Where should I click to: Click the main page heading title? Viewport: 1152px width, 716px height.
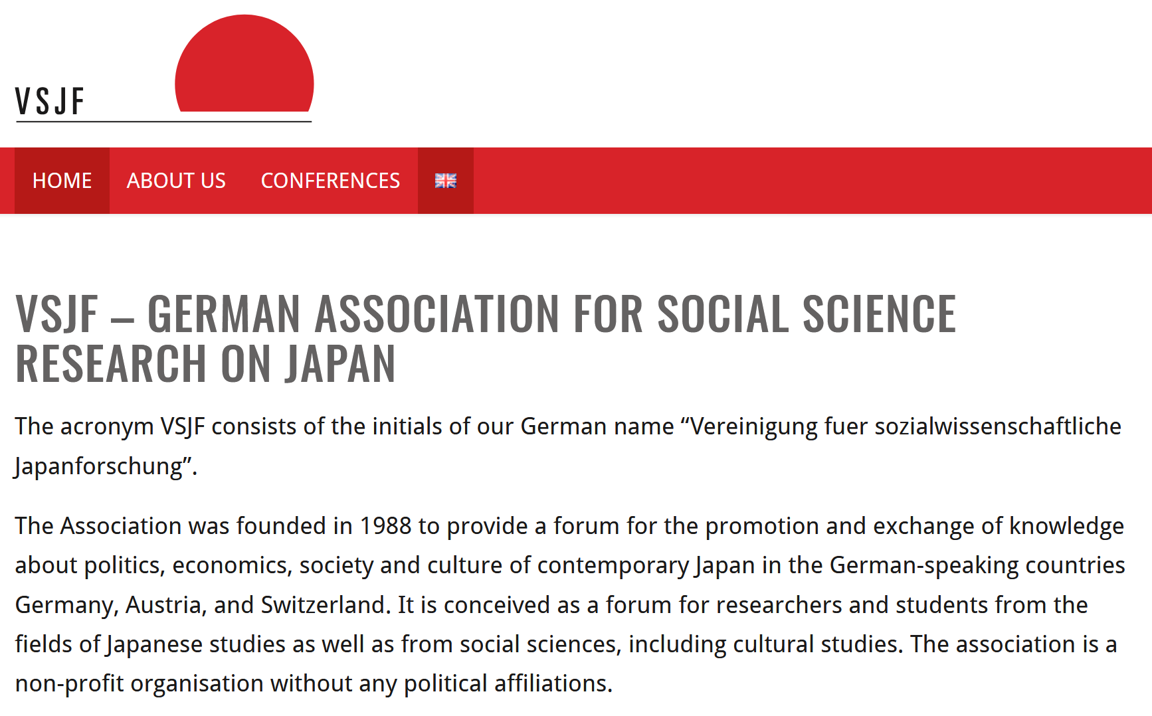point(486,339)
